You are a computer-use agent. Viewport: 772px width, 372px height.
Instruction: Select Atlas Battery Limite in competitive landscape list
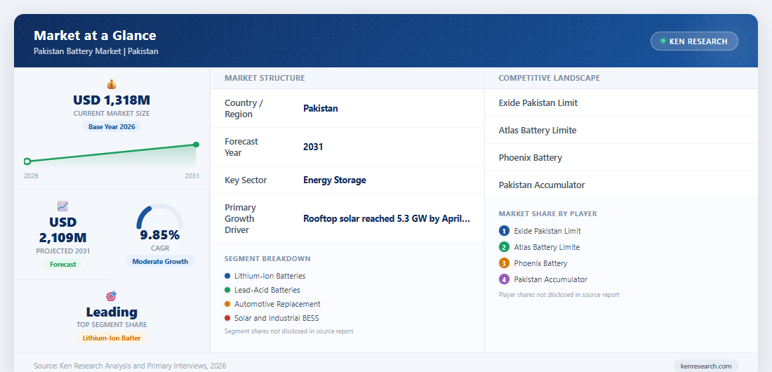tap(621, 130)
